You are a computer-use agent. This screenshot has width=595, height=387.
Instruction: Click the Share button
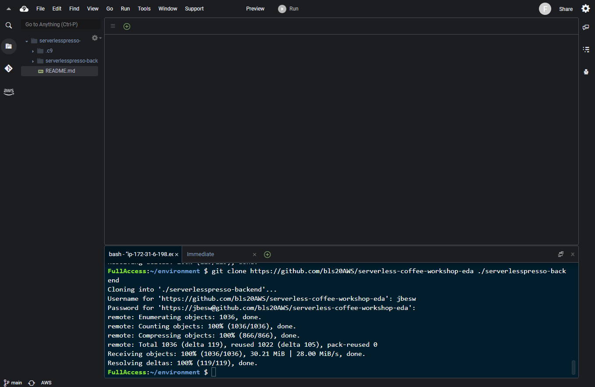[x=566, y=9]
